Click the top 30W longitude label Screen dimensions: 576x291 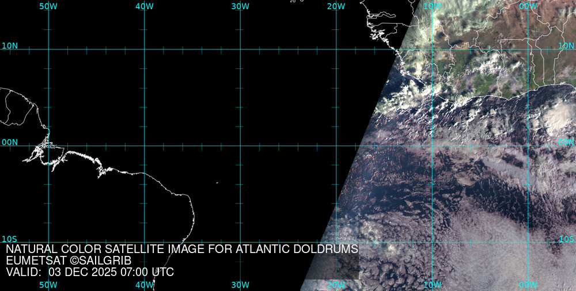point(240,6)
